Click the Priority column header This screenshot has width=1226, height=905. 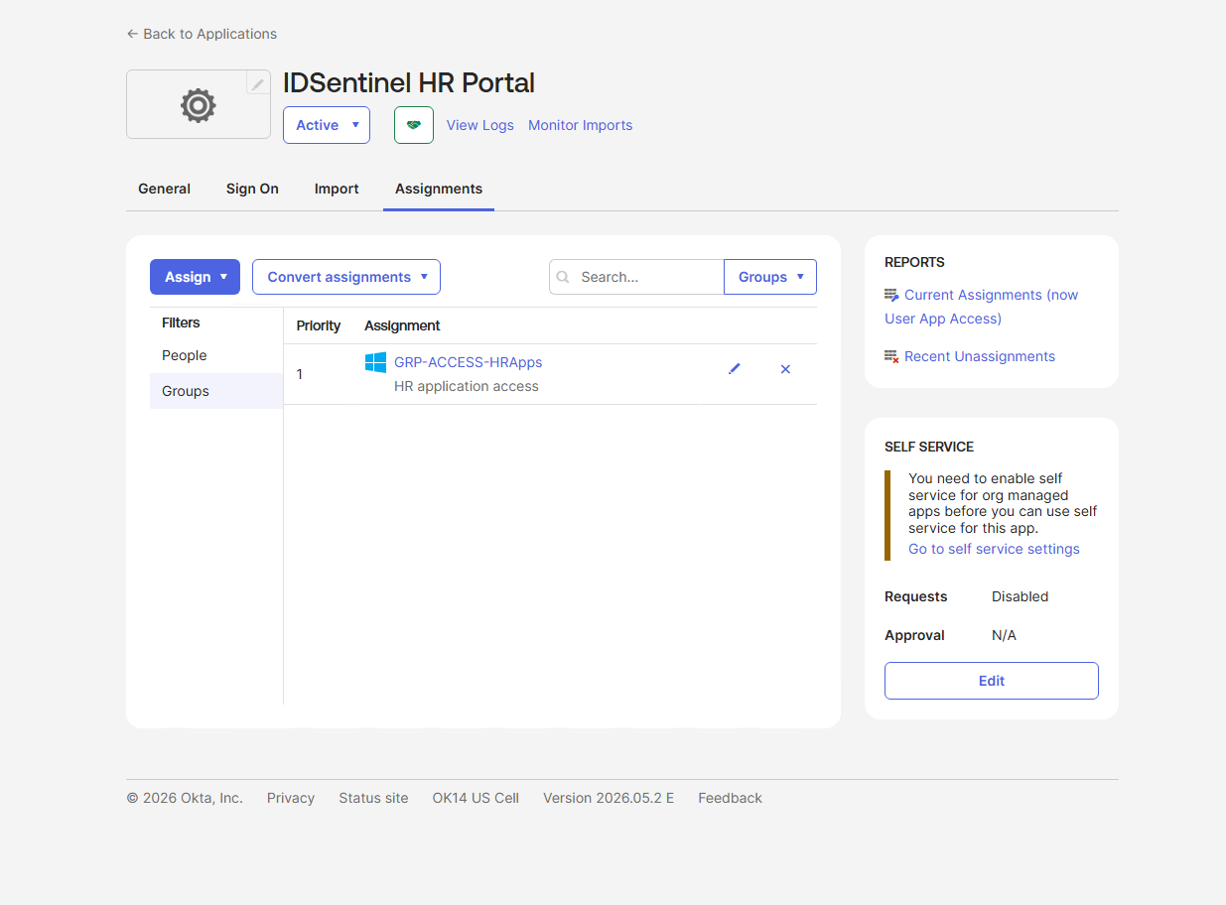click(x=319, y=325)
